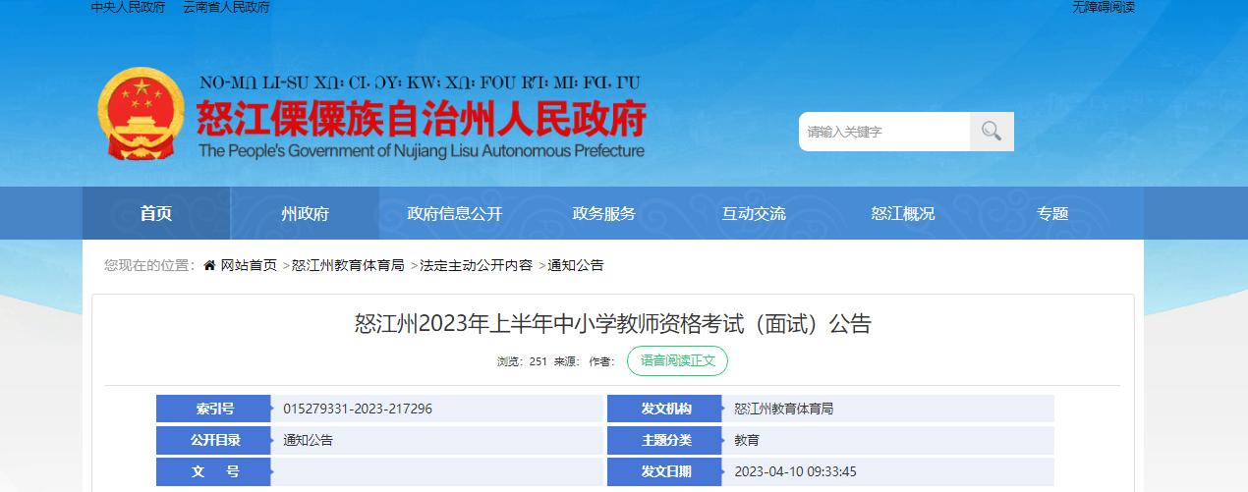Screen dimensions: 1248x492
Task: Click the 怒江傈僳族自治州人民政府 site title
Action: pos(421,121)
